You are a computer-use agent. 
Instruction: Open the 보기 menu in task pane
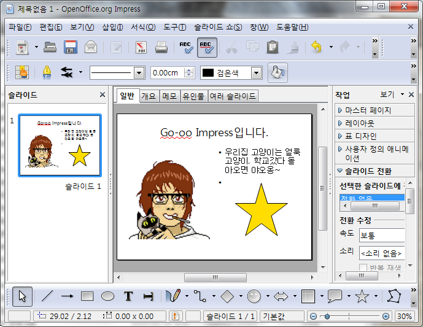pyautogui.click(x=392, y=94)
